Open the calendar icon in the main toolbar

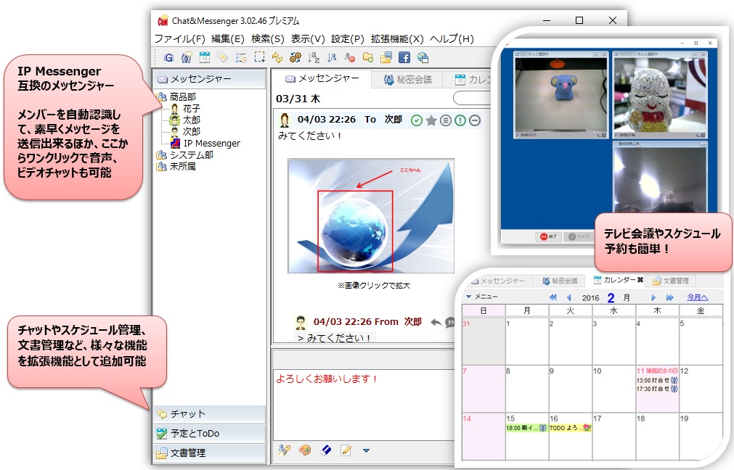[x=205, y=57]
